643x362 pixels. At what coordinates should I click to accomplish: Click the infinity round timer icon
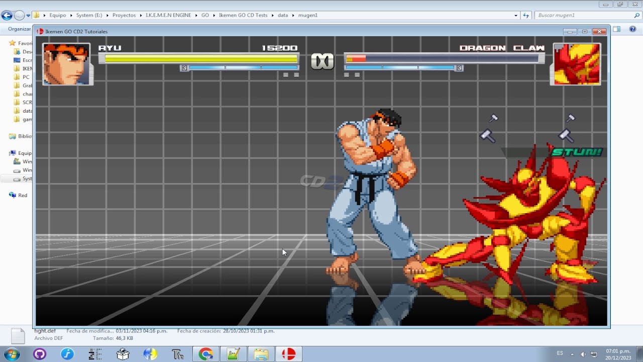point(321,61)
